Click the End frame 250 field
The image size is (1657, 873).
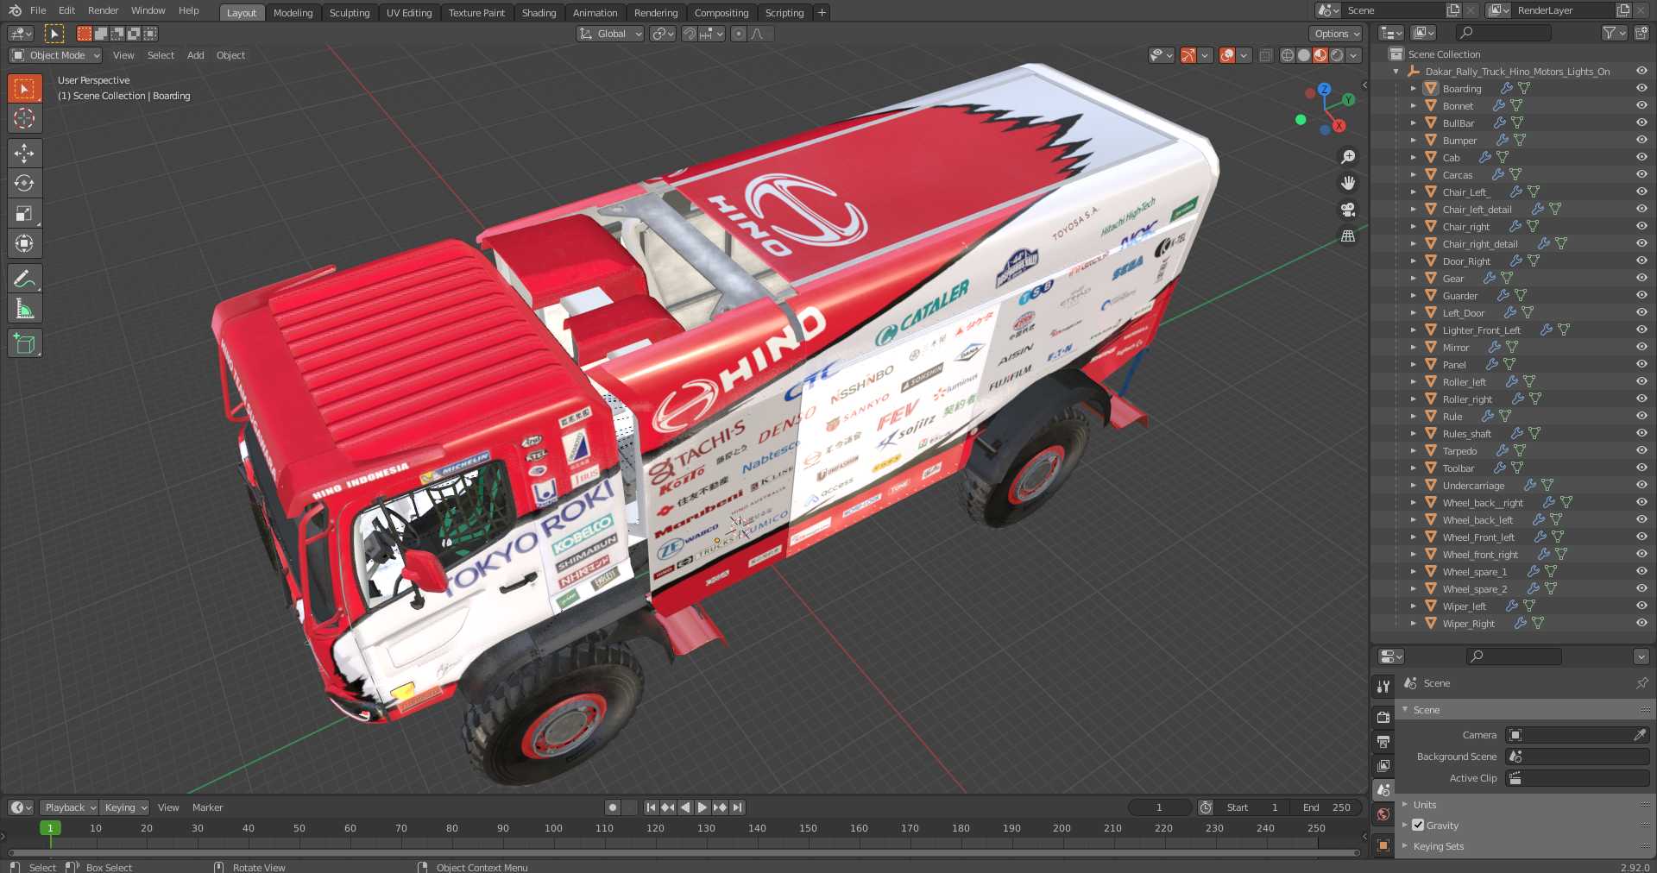(x=1326, y=807)
